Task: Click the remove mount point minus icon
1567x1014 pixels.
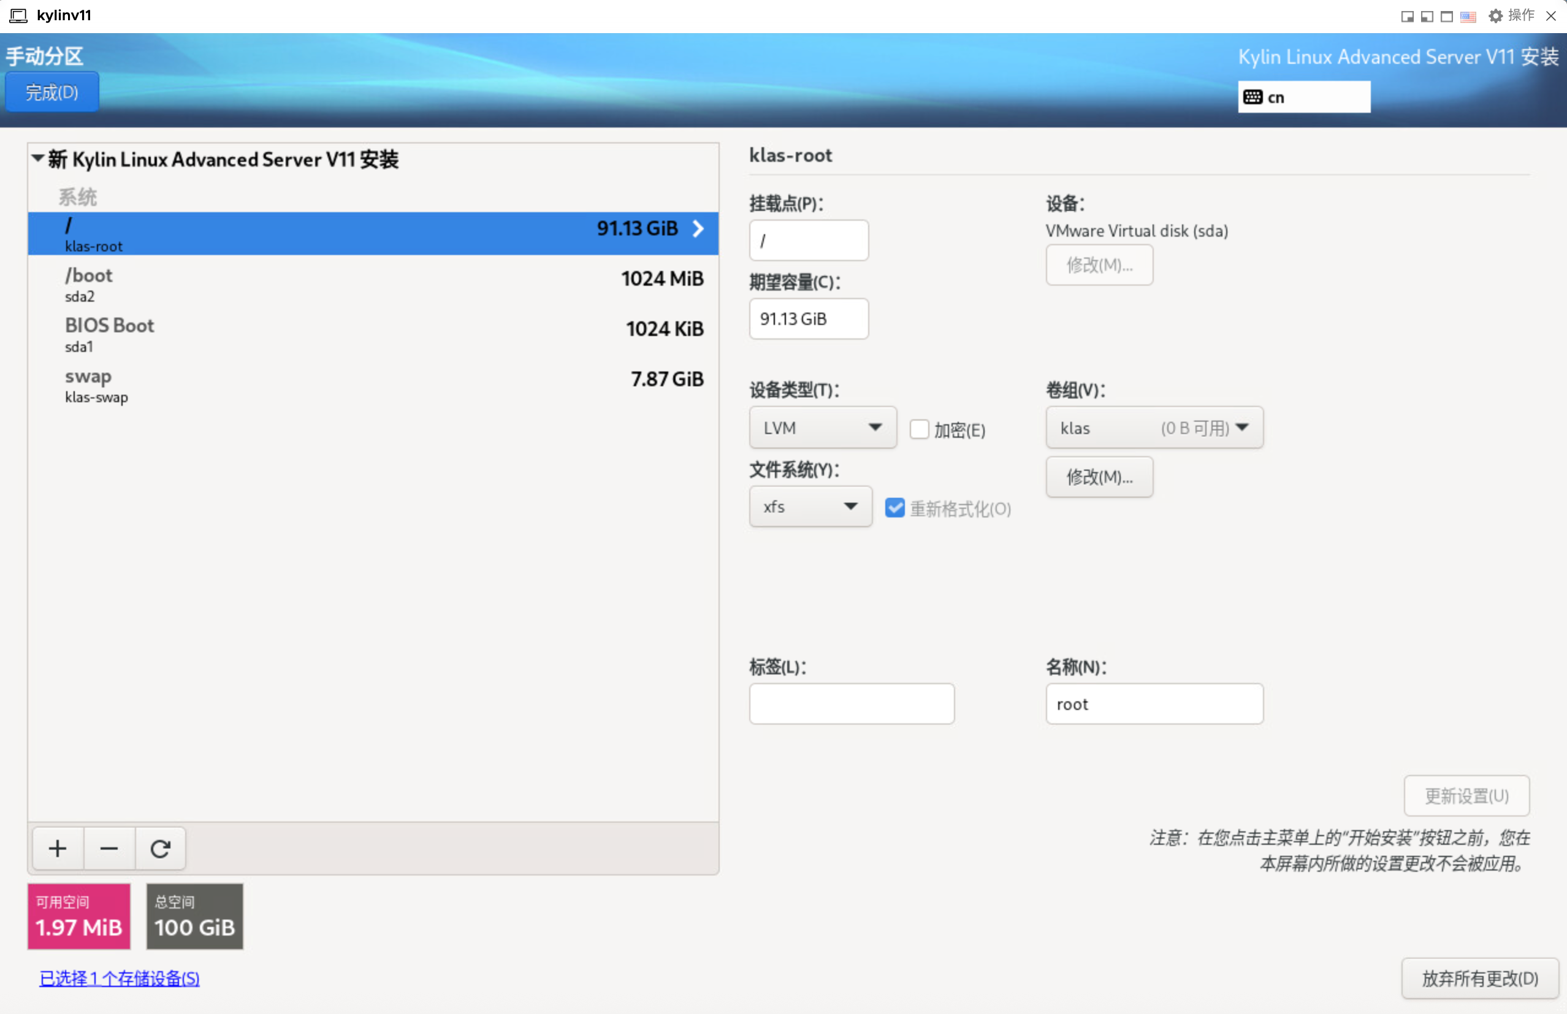Action: pos(109,848)
